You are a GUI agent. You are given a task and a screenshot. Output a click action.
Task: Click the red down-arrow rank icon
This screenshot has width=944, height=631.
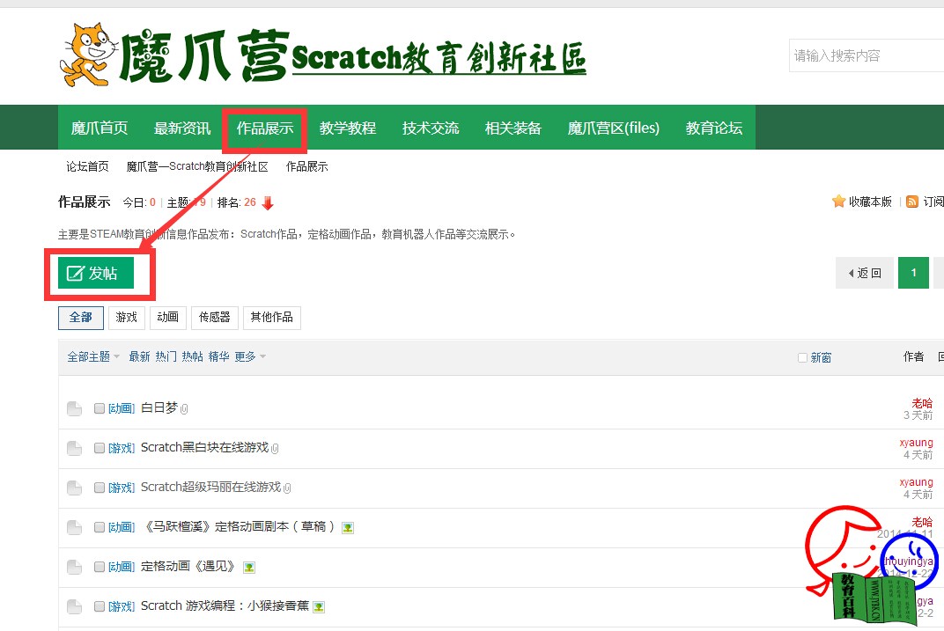(268, 202)
